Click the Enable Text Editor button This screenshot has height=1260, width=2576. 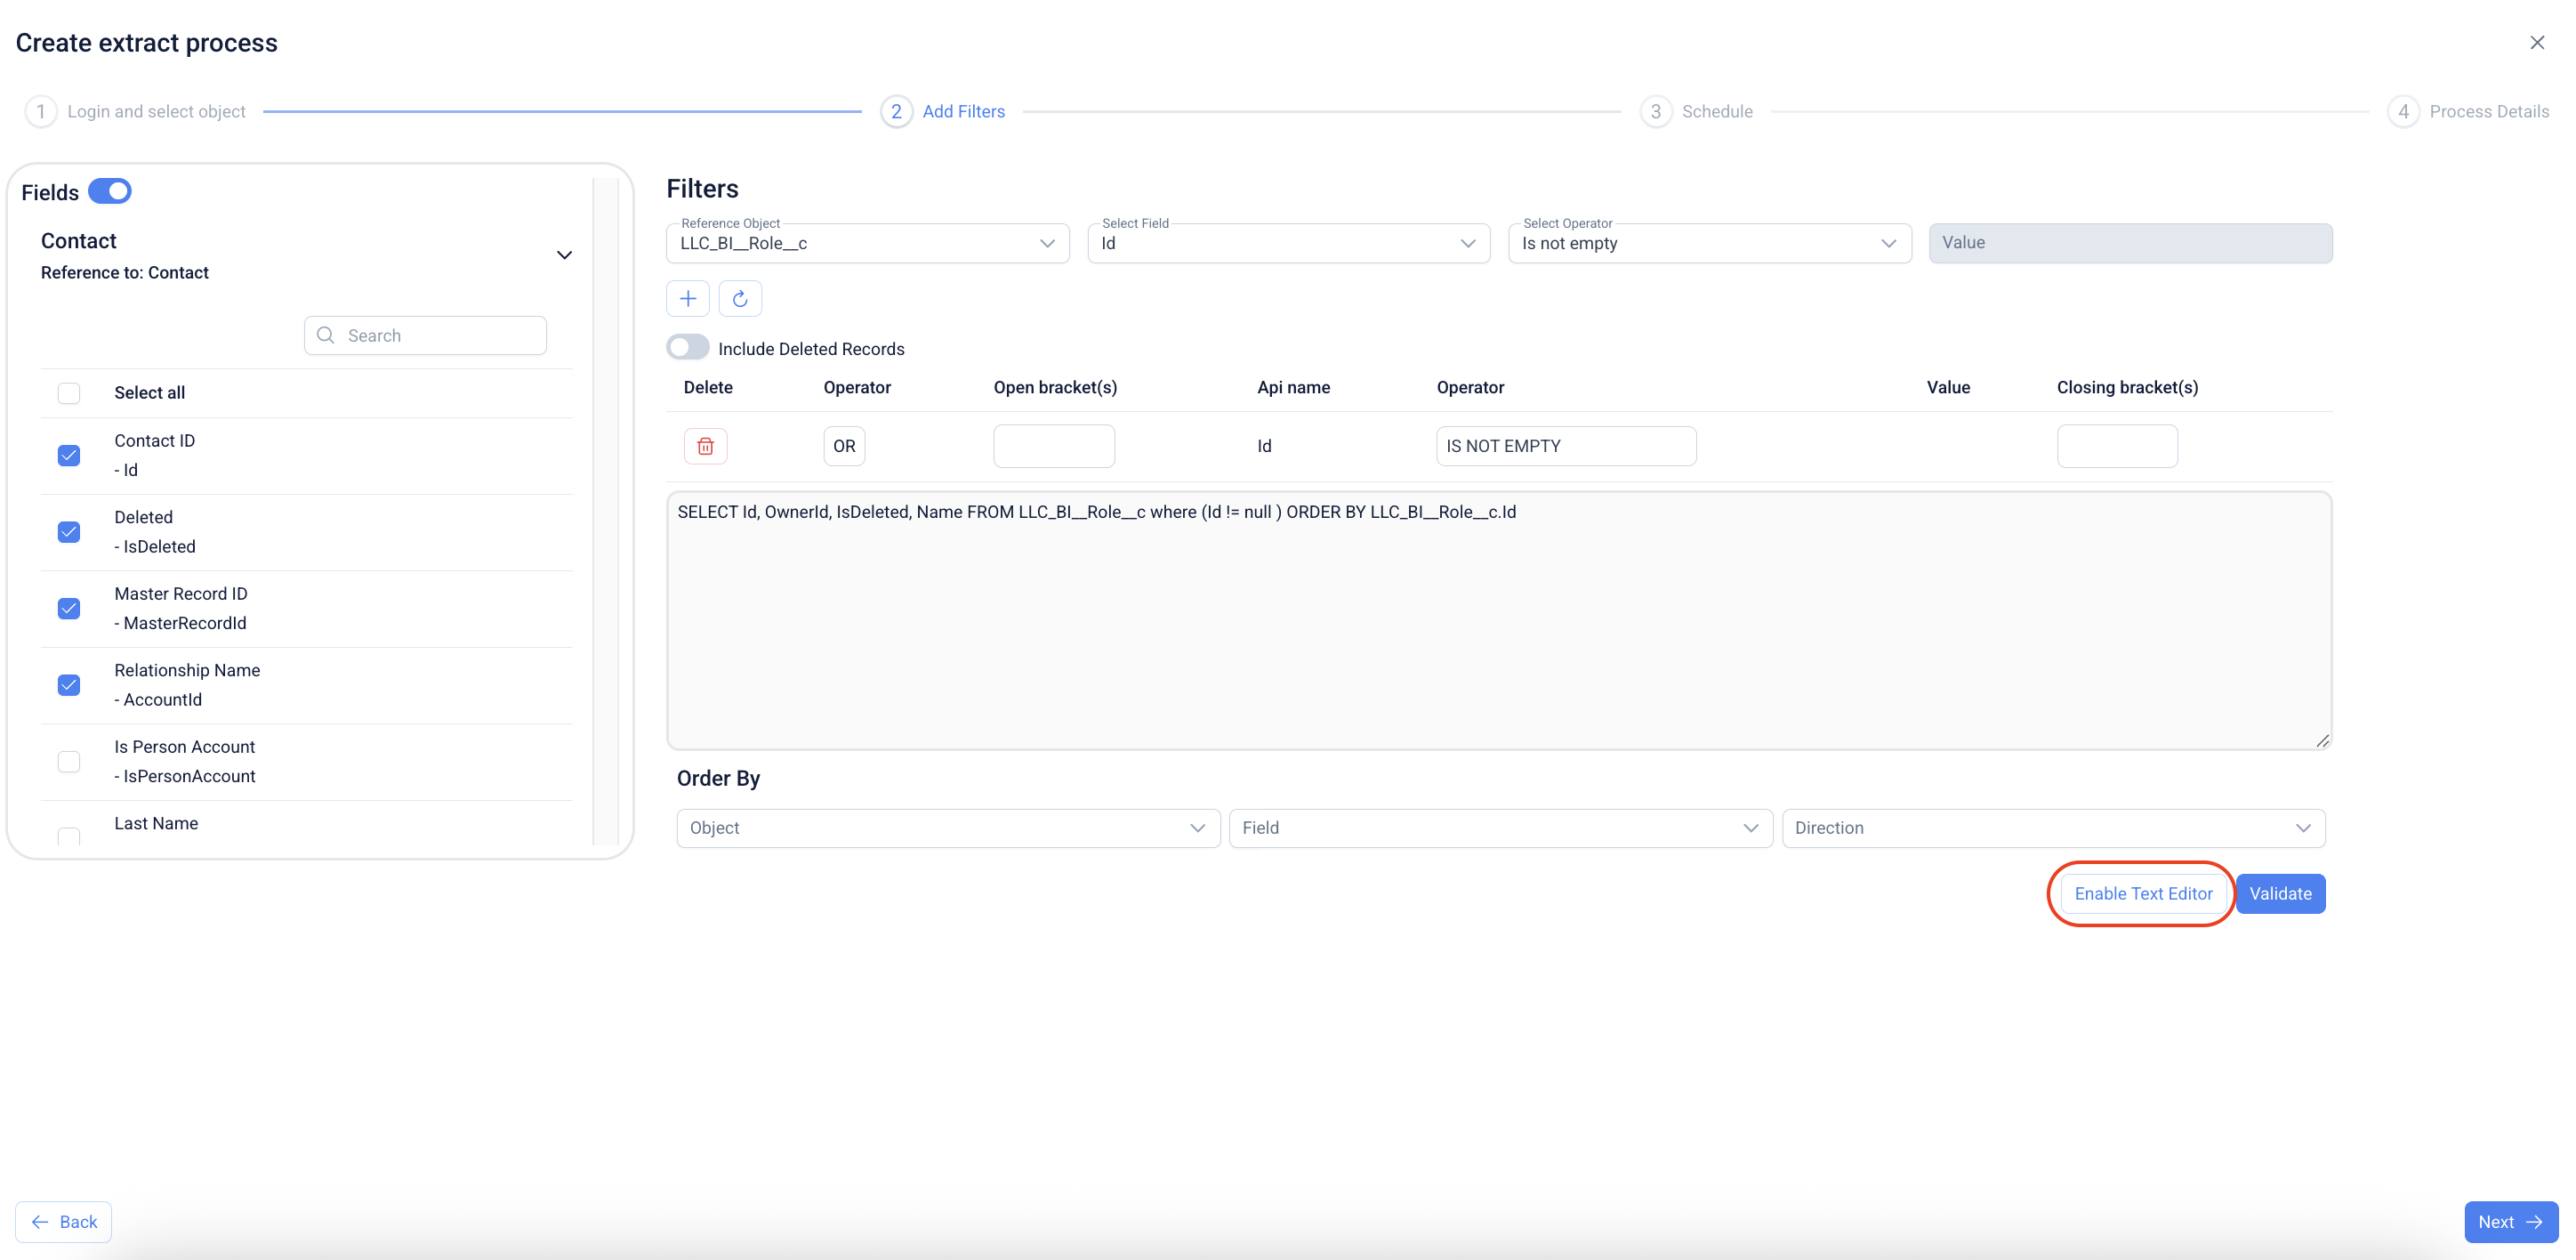point(2142,893)
